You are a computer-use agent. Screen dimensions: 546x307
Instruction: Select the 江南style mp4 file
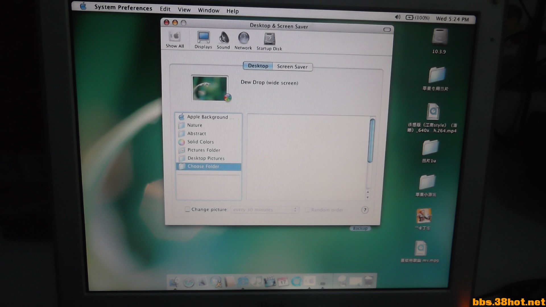click(x=433, y=112)
